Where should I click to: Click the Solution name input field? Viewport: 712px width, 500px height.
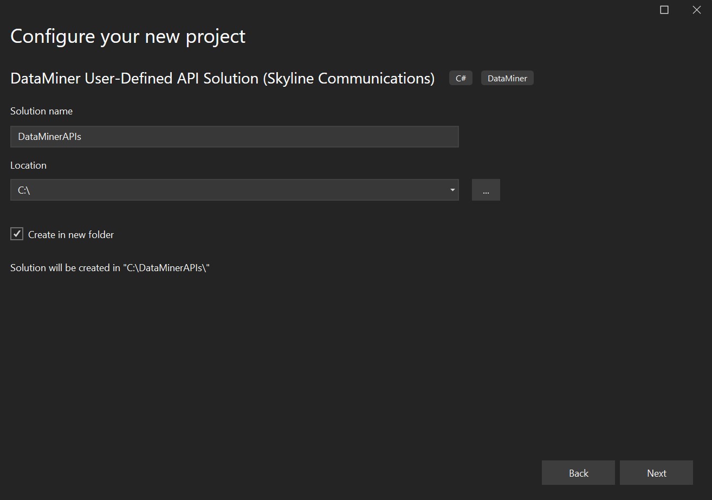click(234, 137)
